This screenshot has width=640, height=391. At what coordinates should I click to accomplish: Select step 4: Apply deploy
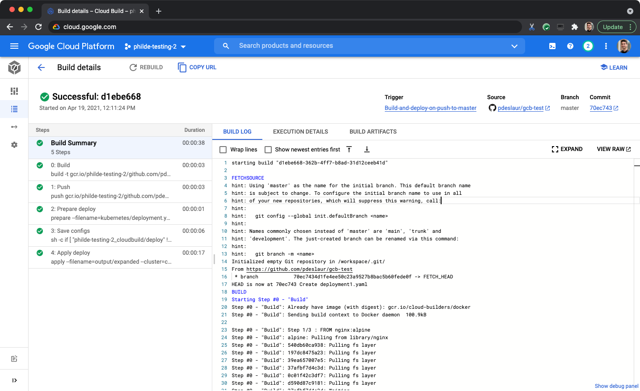(x=120, y=257)
